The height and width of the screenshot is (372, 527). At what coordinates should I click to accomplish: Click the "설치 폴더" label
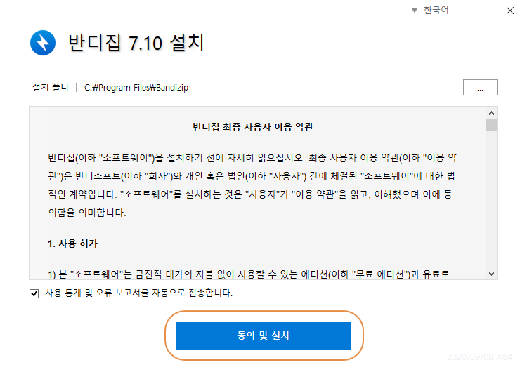[x=51, y=88]
